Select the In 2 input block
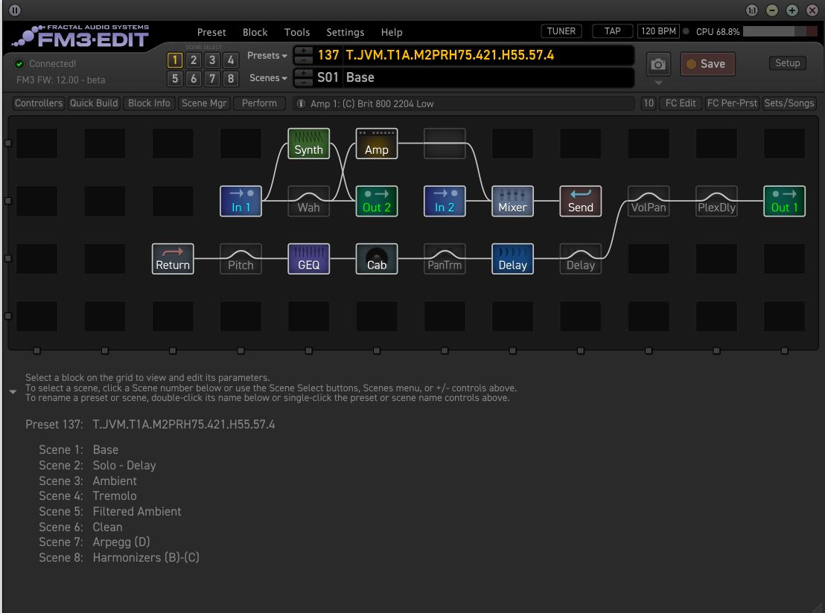Image resolution: width=825 pixels, height=613 pixels. (x=445, y=201)
